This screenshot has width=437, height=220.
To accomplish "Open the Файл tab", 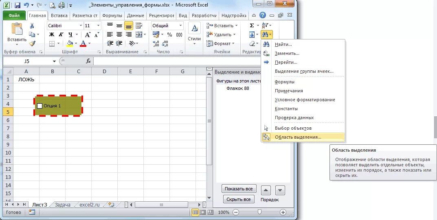I will pyautogui.click(x=14, y=15).
